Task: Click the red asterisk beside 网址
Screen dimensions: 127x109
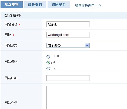Action: pos(13,35)
